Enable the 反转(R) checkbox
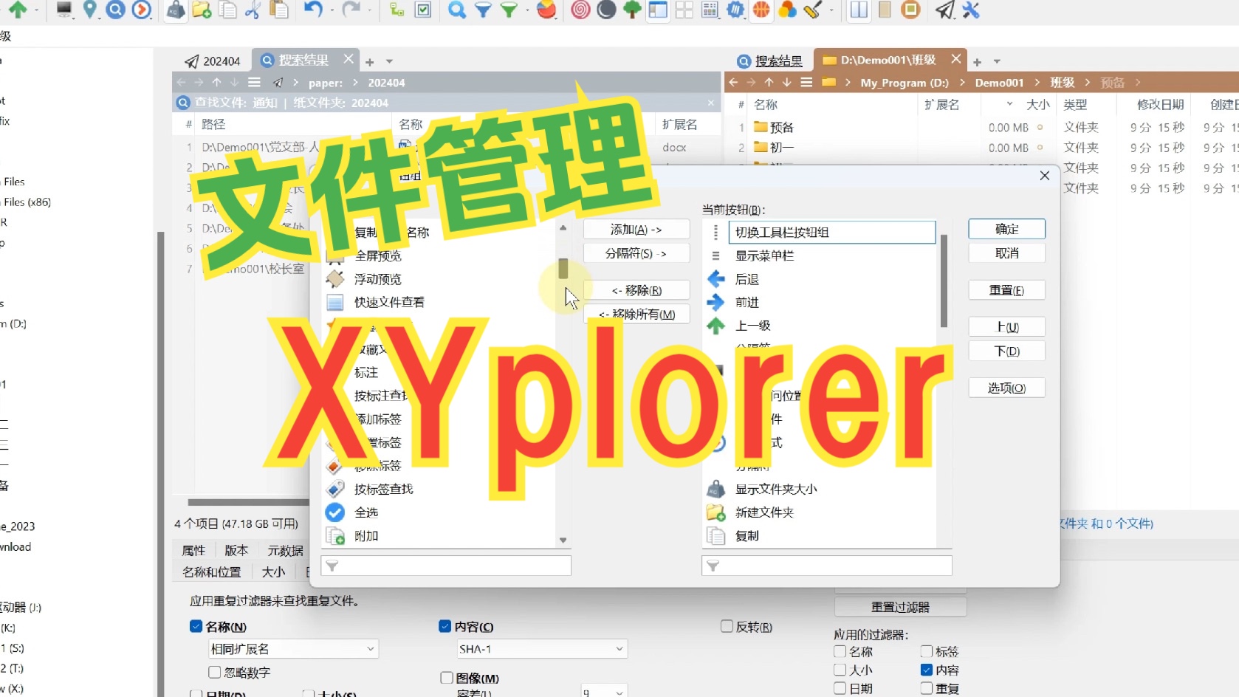The height and width of the screenshot is (697, 1239). click(727, 626)
